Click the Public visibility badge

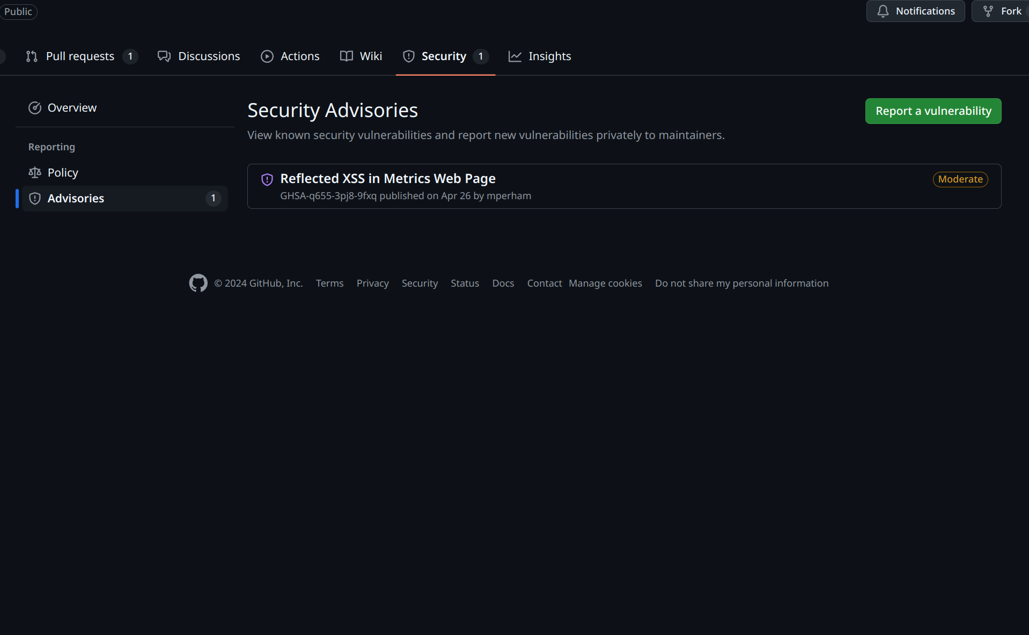coord(18,12)
